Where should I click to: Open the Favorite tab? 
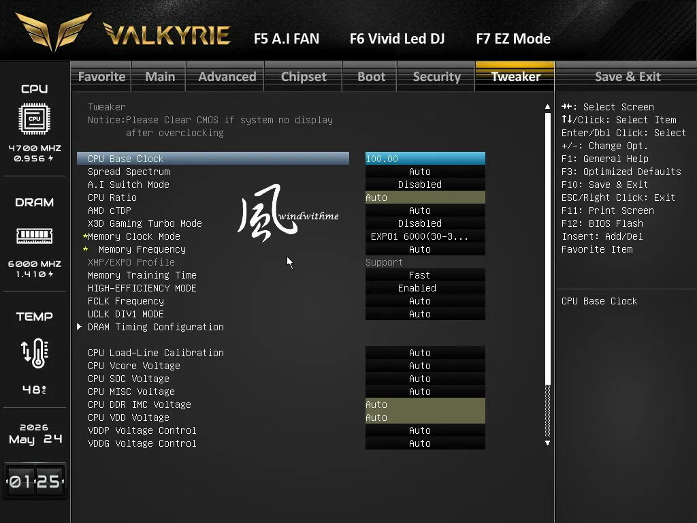coord(101,76)
